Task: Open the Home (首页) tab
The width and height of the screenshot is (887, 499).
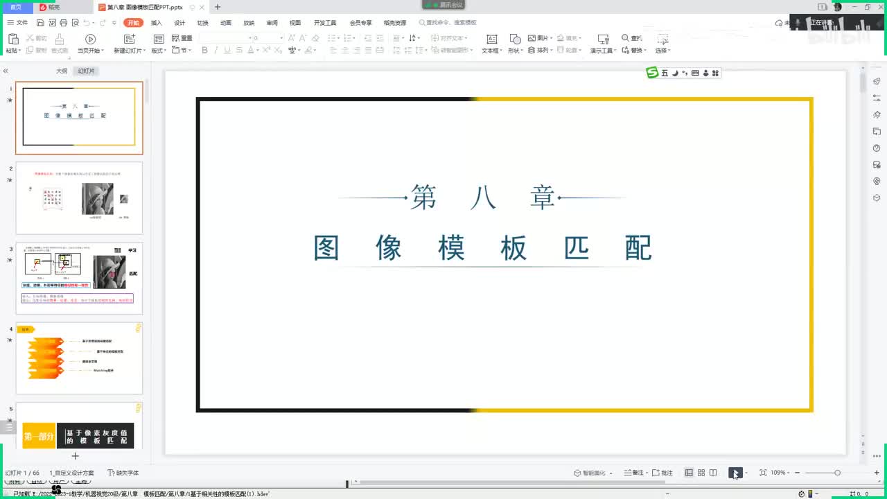Action: pyautogui.click(x=16, y=7)
